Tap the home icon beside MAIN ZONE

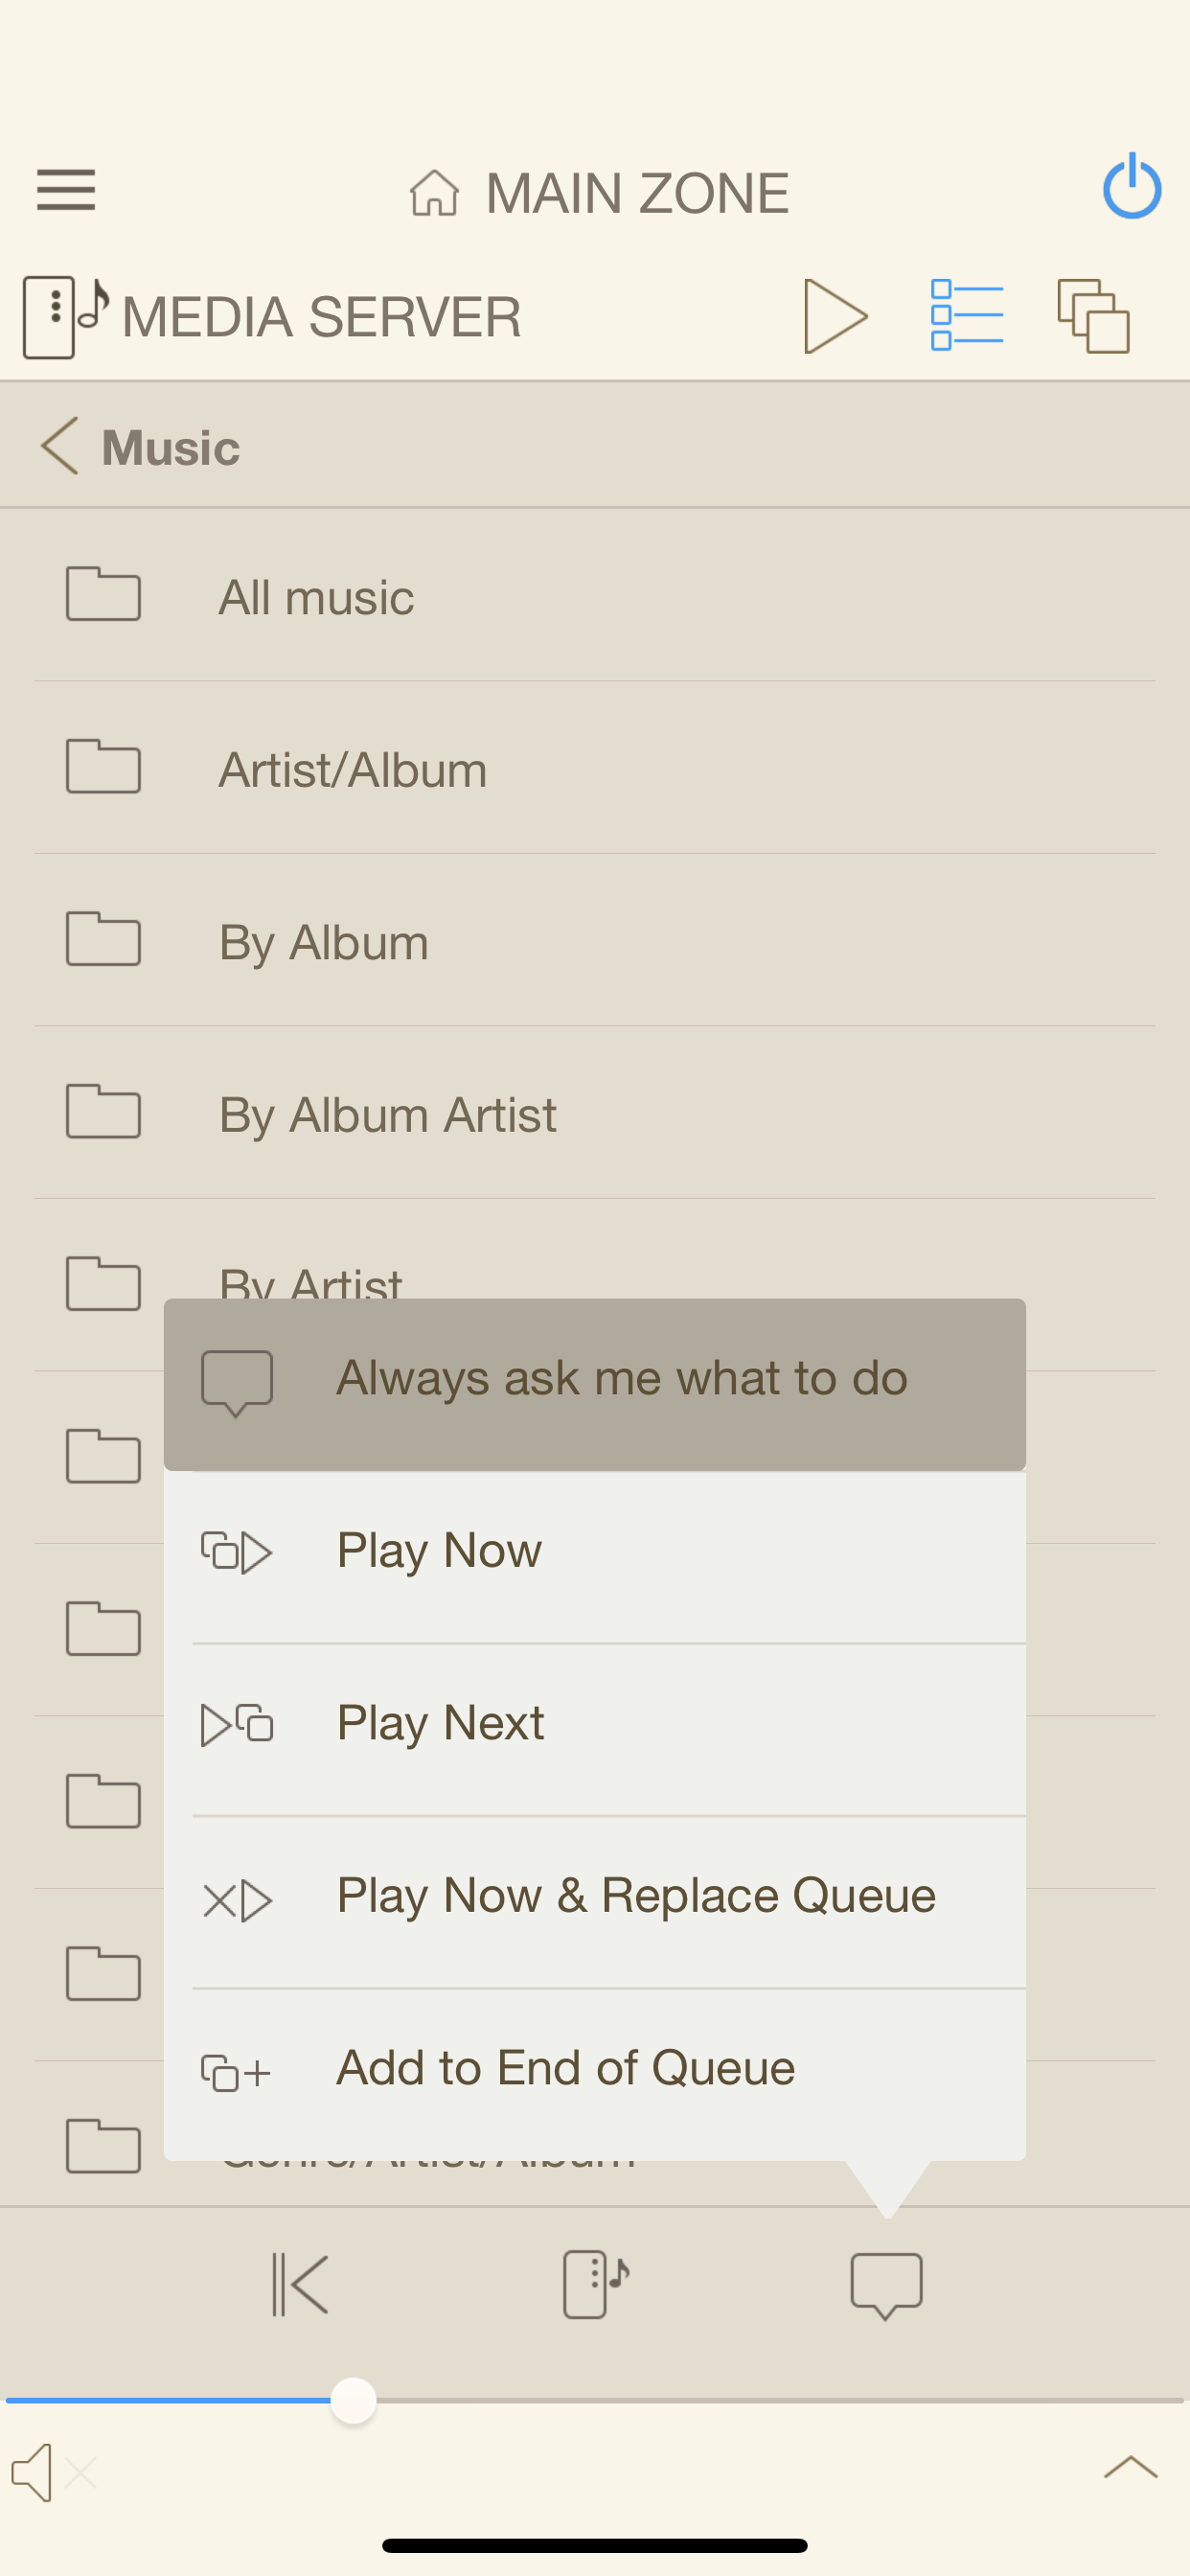434,192
